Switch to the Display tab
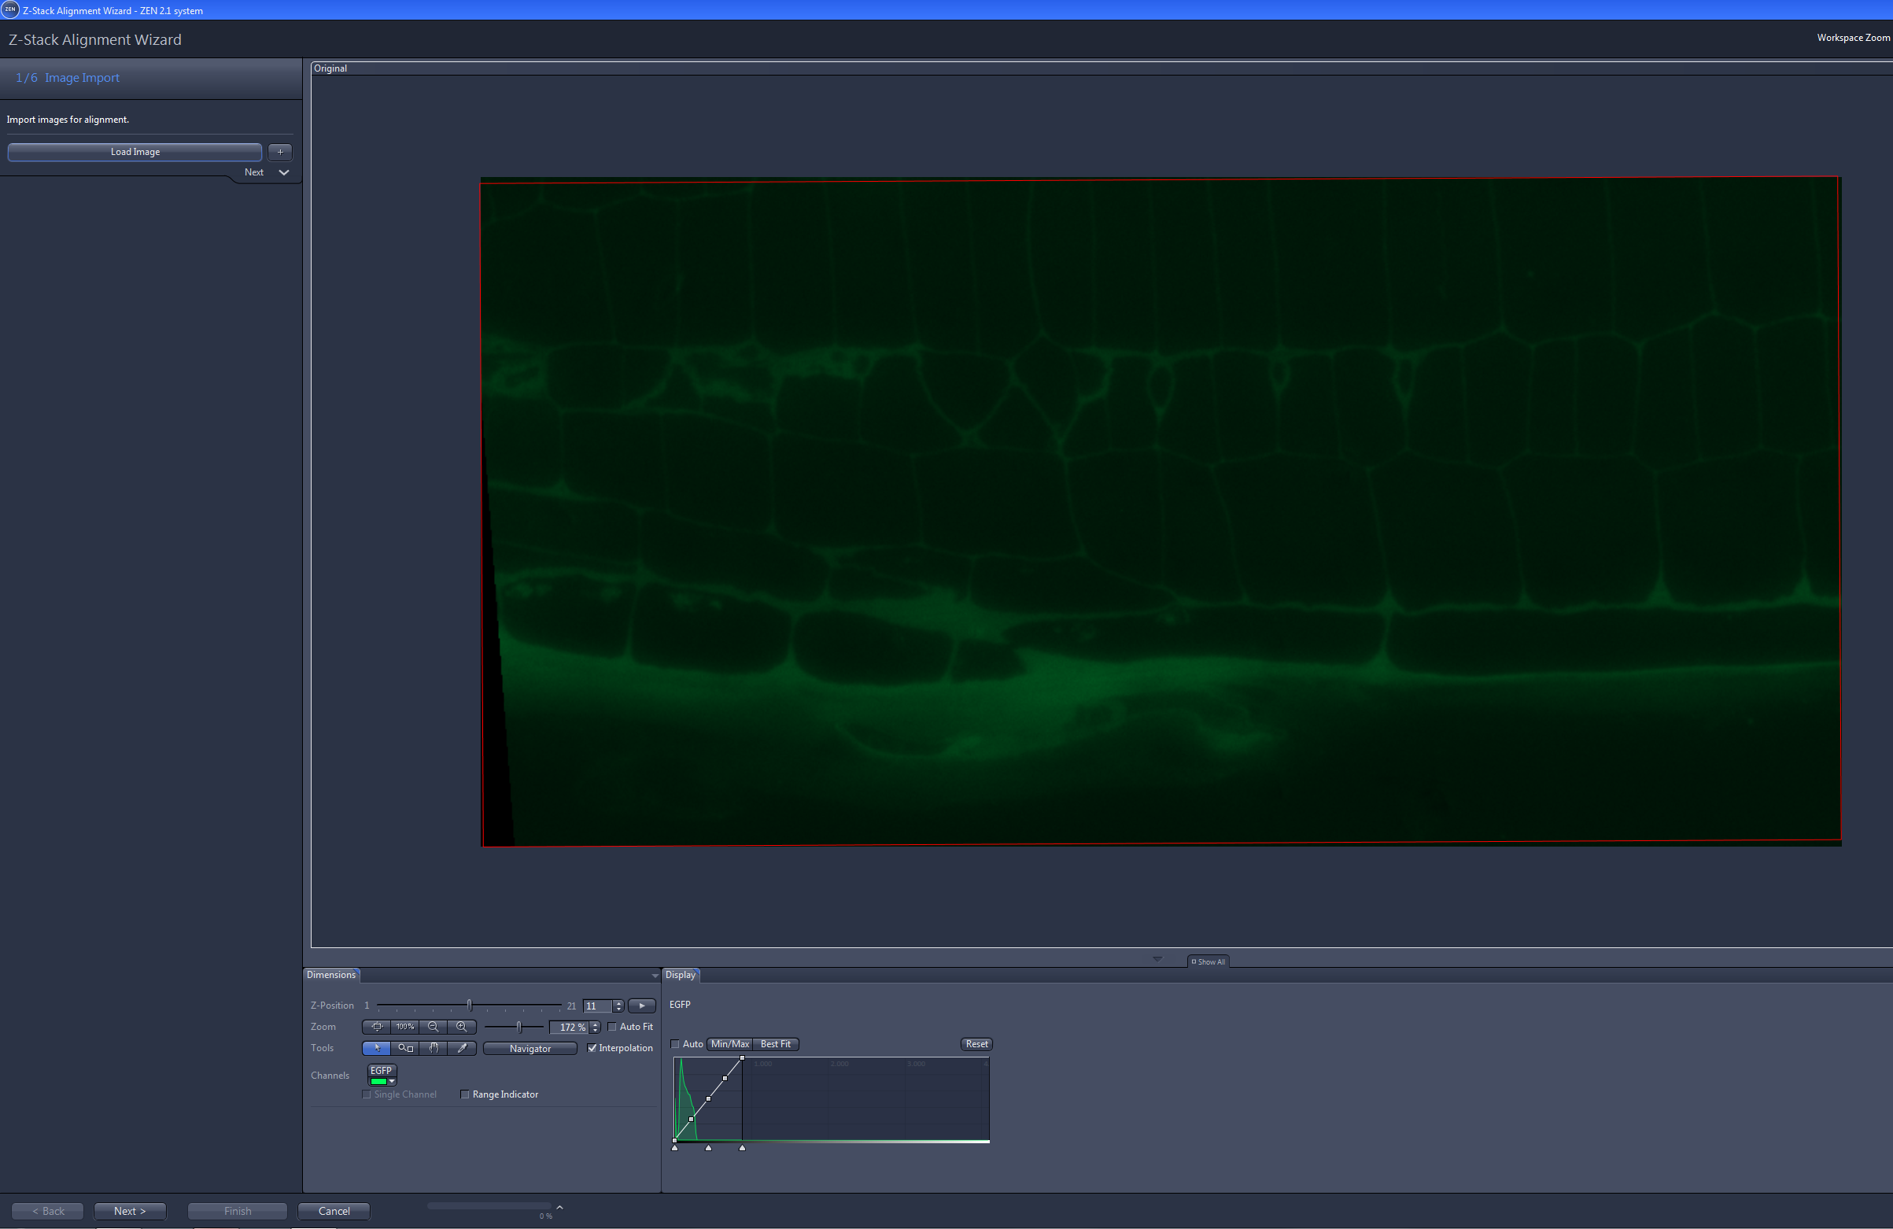The image size is (1893, 1229). tap(681, 973)
